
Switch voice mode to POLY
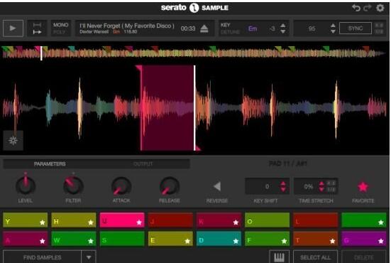point(60,32)
